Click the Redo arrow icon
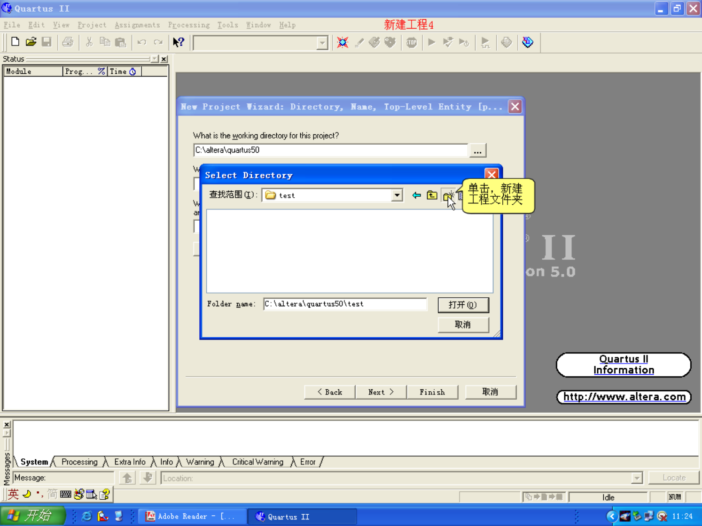 158,42
